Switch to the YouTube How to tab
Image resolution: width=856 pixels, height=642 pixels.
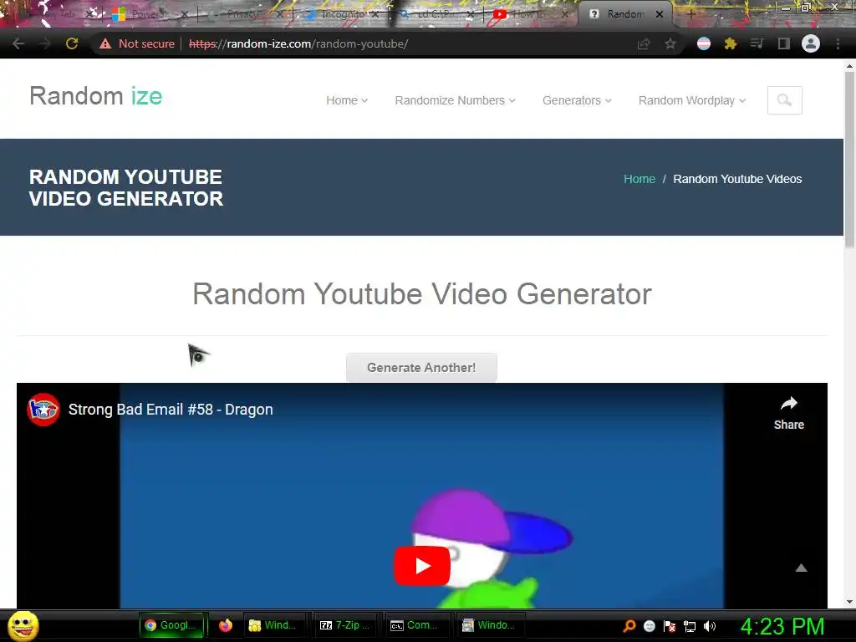pos(529,14)
